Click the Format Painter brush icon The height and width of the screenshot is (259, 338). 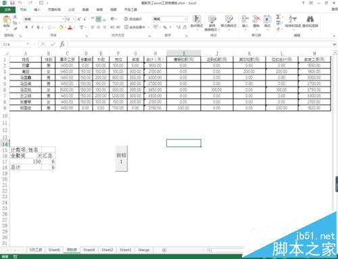(x=15, y=28)
